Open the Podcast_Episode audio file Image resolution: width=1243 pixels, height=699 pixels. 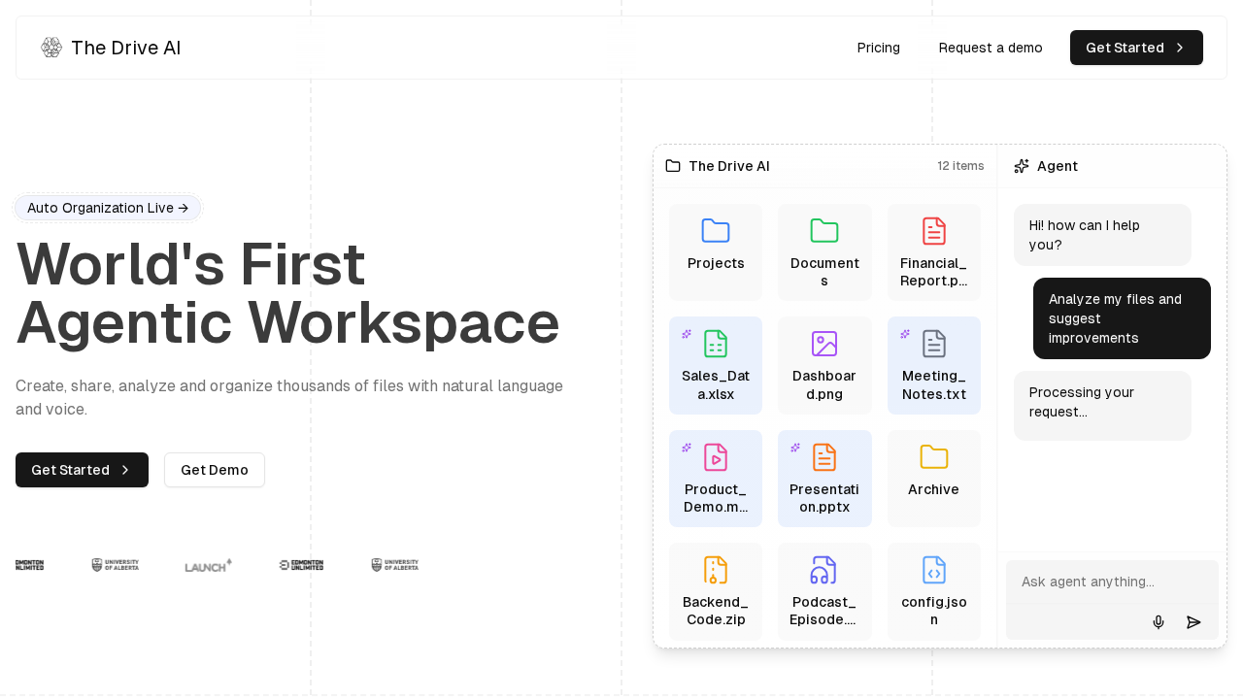[824, 591]
